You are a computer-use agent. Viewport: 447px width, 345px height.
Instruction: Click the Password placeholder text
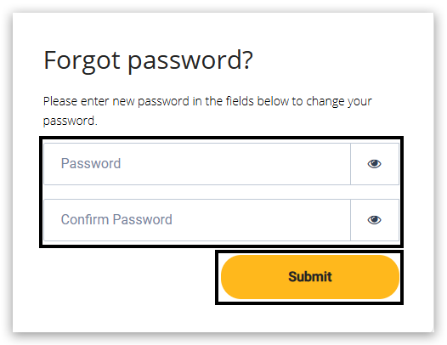click(91, 164)
